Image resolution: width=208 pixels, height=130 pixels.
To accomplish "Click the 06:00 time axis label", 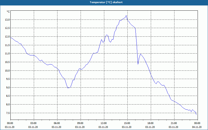I will [x=57, y=123].
